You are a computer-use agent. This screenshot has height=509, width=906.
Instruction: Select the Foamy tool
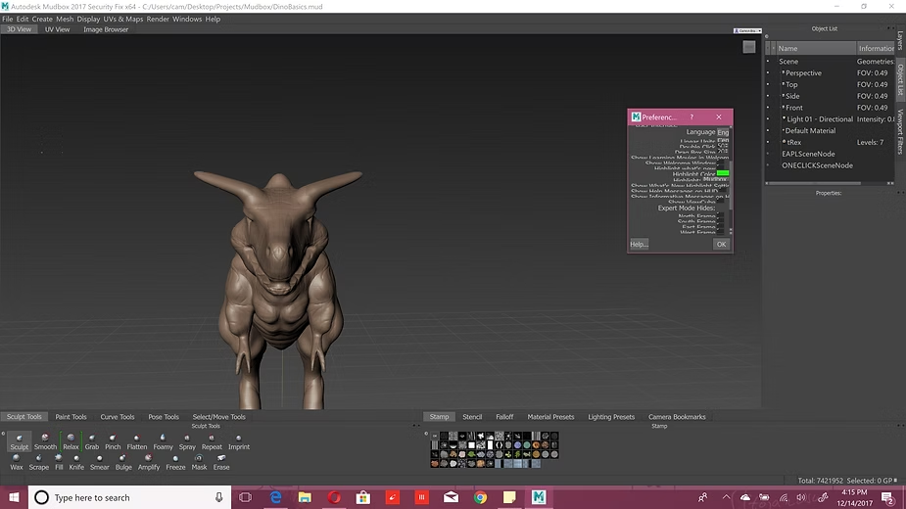point(163,442)
